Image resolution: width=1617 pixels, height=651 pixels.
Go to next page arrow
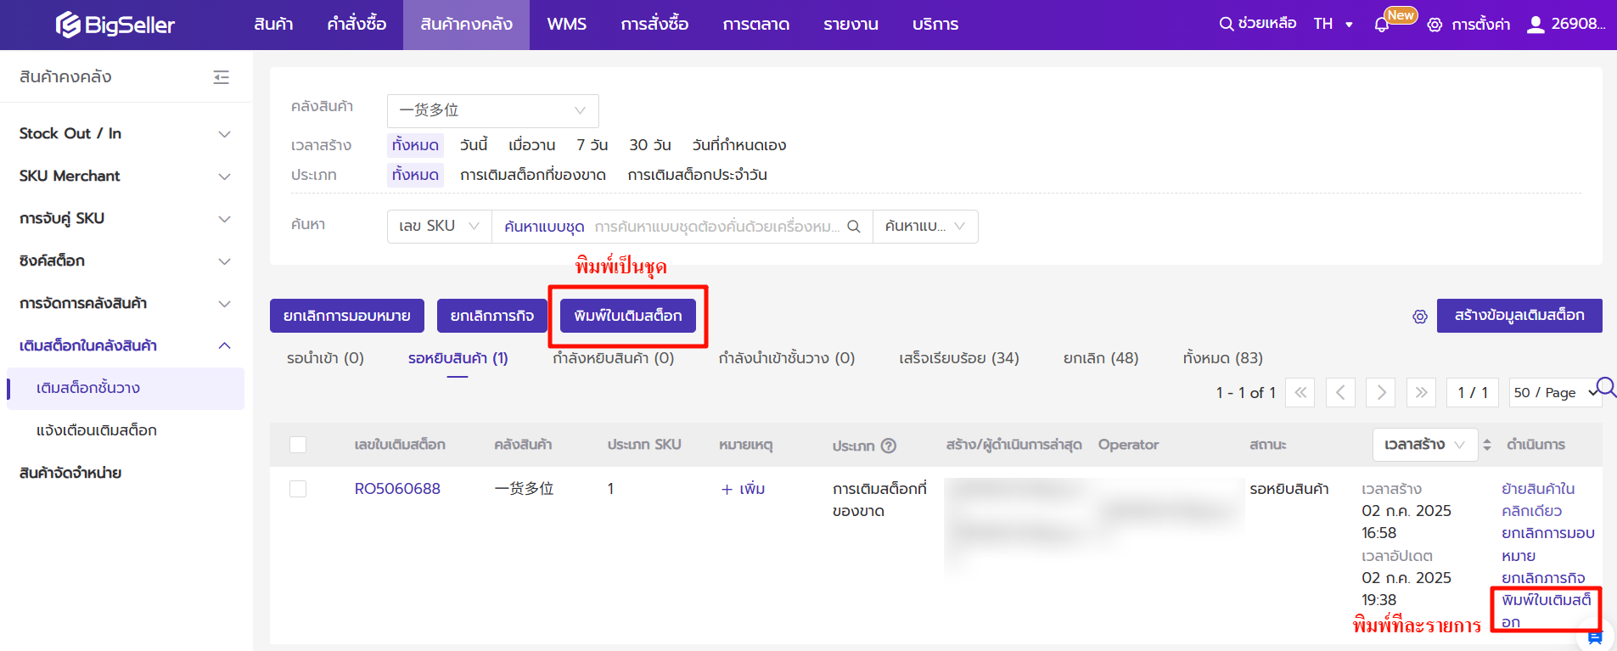point(1381,392)
